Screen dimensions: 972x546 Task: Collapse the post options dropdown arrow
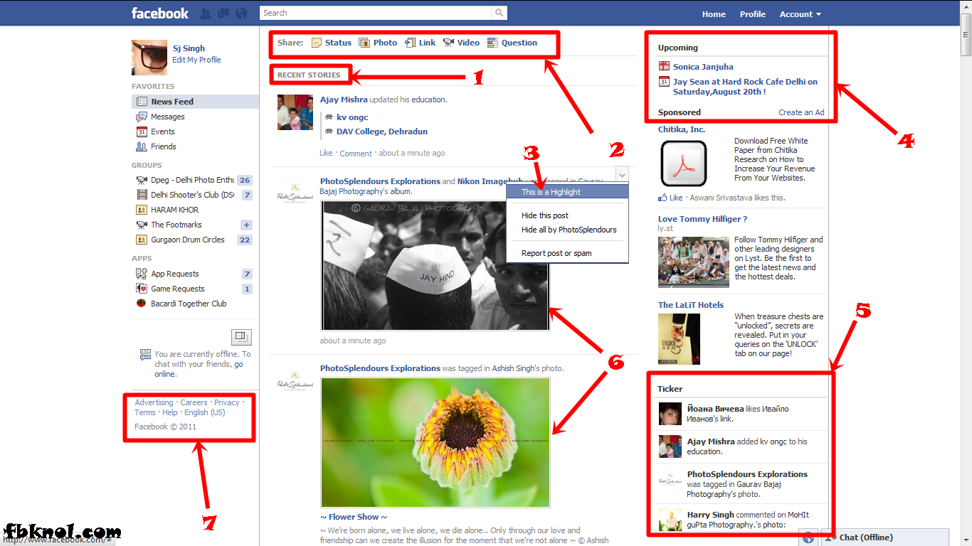point(622,175)
